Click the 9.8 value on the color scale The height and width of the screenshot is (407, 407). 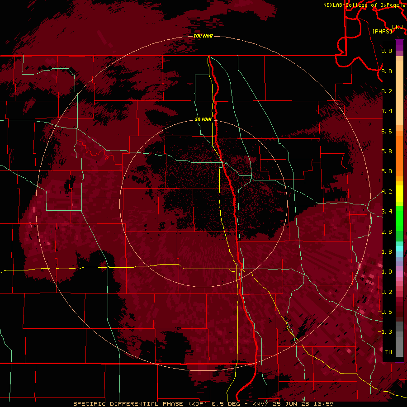(387, 51)
